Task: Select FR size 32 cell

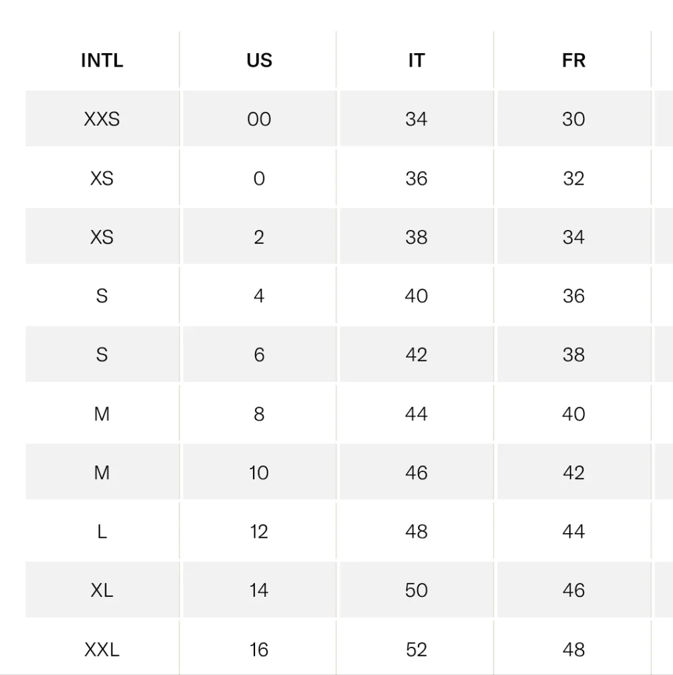Action: [573, 178]
